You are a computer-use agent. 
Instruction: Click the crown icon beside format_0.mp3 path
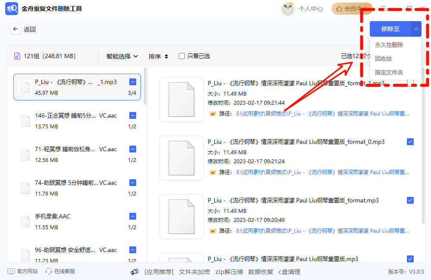click(x=212, y=172)
